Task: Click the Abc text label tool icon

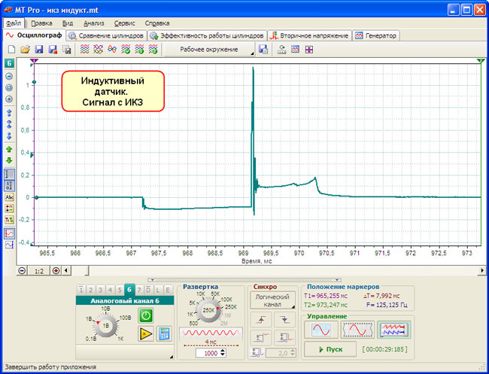Action: (9, 197)
